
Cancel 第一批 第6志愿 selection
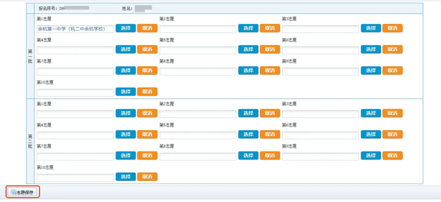392,49
